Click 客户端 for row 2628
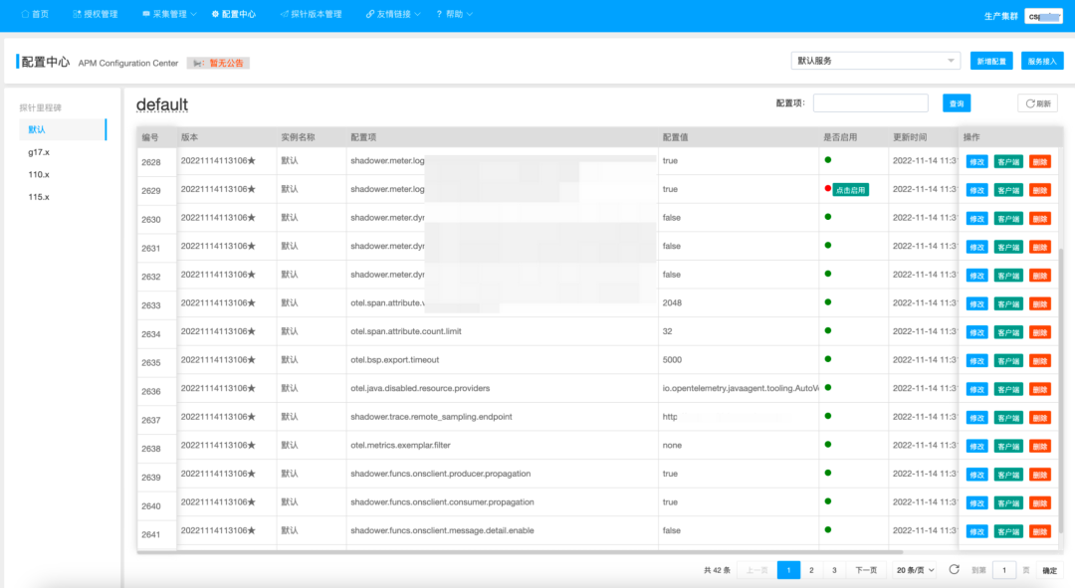 [1008, 162]
